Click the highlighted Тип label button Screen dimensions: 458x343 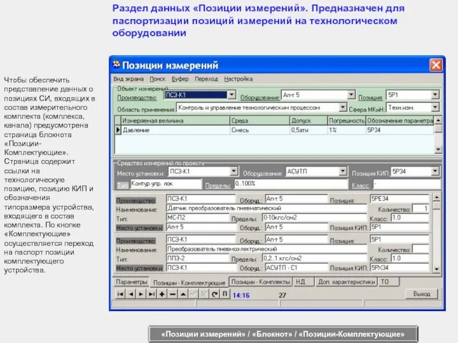click(x=123, y=185)
